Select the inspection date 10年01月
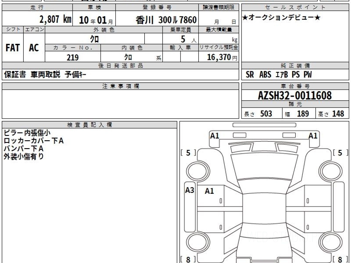The image size is (351, 263). coord(96,20)
